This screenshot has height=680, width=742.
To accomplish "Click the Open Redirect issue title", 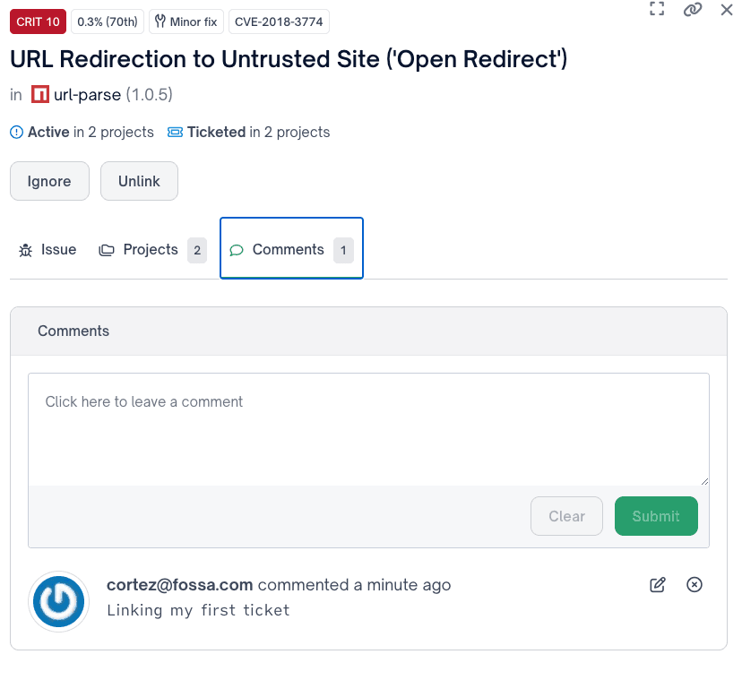I will click(x=289, y=60).
